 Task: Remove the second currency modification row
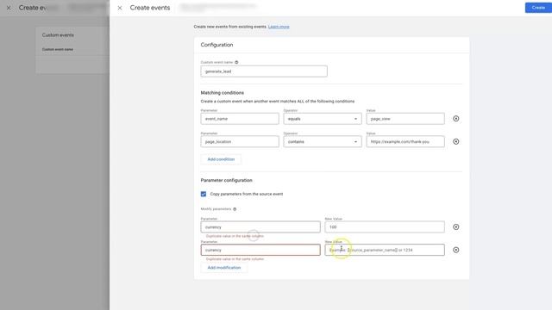[x=456, y=250]
